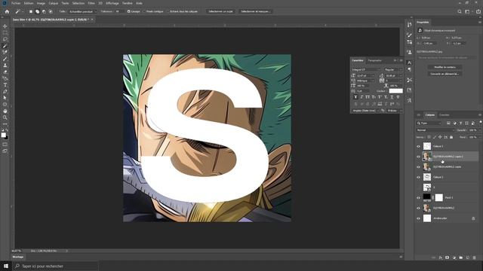Open the Paragraph panel dock icon
483x271 pixels.
pyautogui.click(x=409, y=70)
